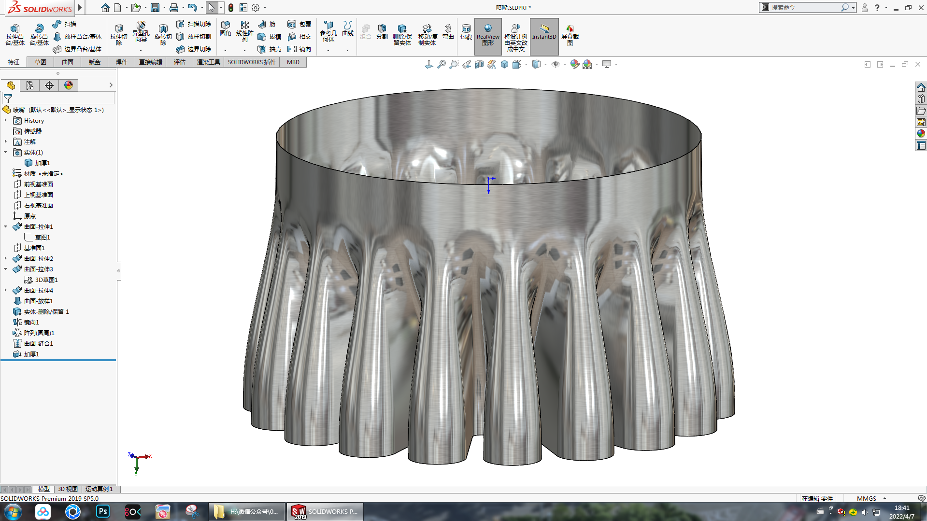
Task: Click the Previous View icon
Action: click(467, 64)
